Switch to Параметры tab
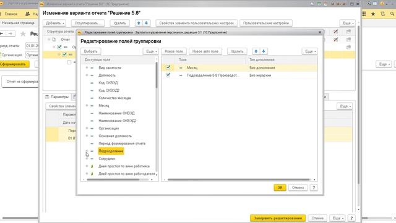The image size is (396, 223). tap(57, 97)
